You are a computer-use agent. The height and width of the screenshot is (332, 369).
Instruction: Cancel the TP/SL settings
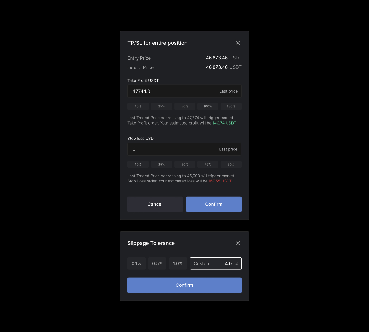(x=155, y=204)
